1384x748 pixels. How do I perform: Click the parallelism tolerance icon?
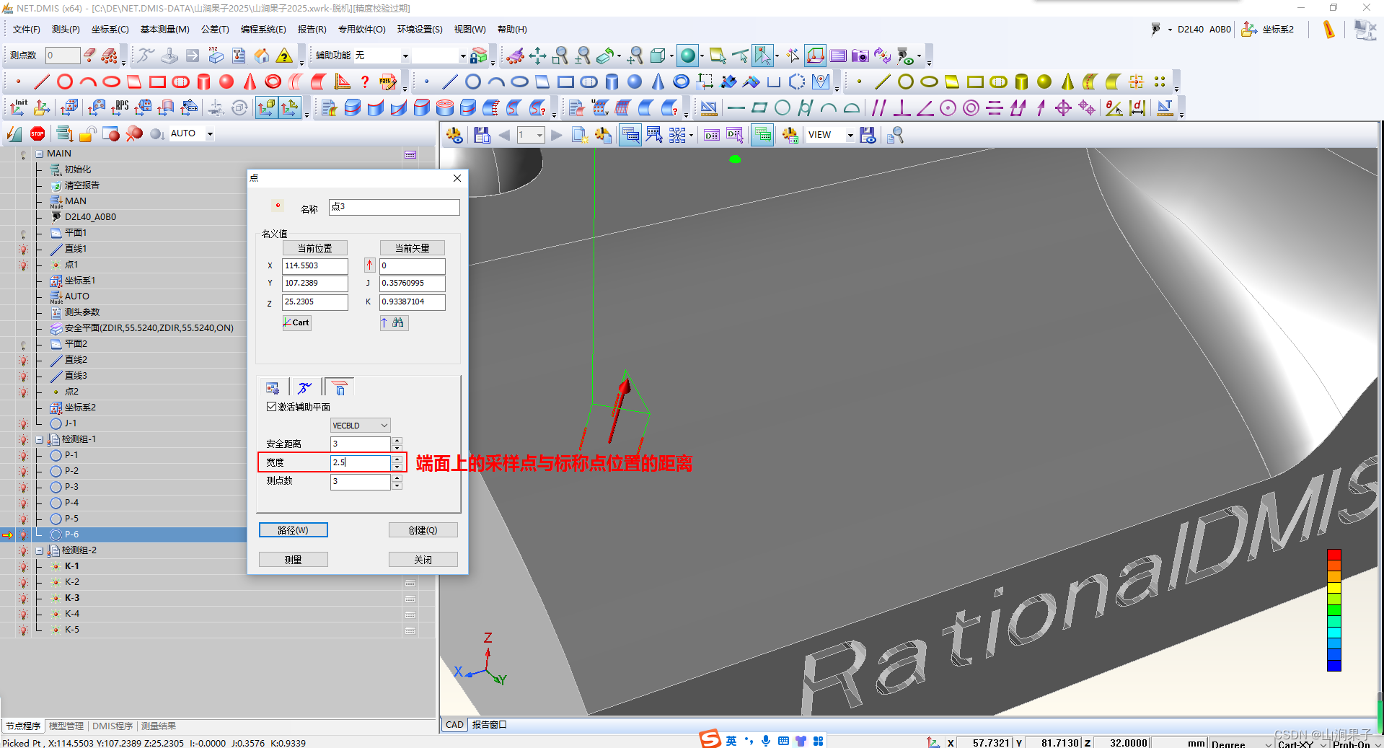pos(878,108)
